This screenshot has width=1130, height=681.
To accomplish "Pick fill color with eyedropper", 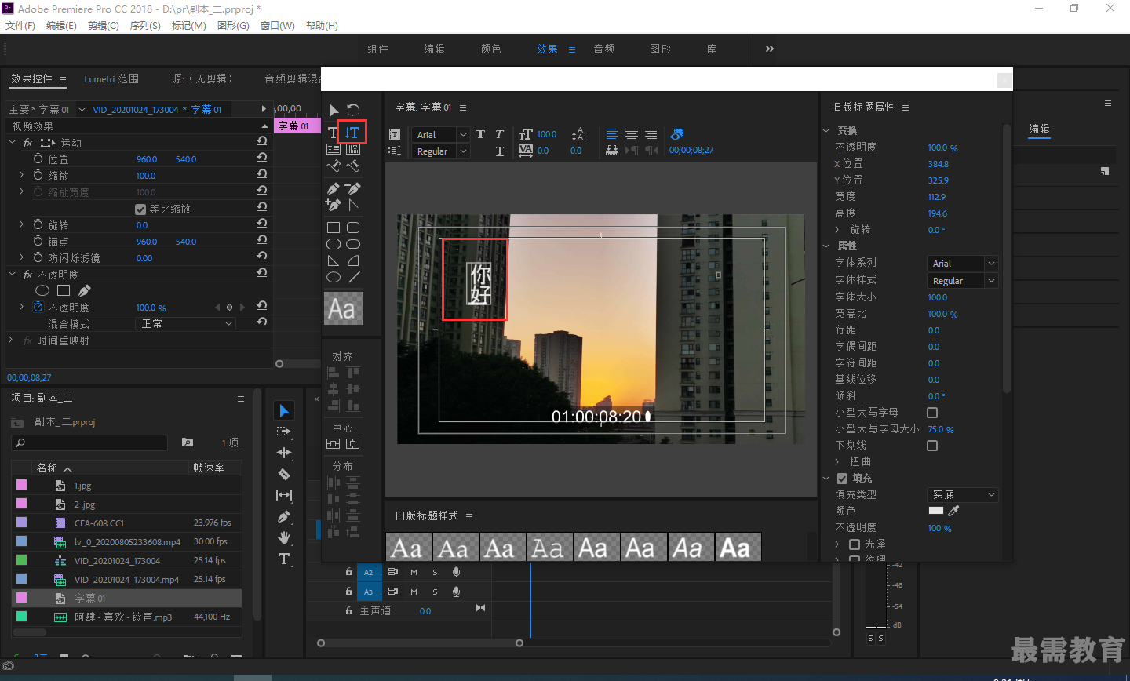I will point(954,511).
